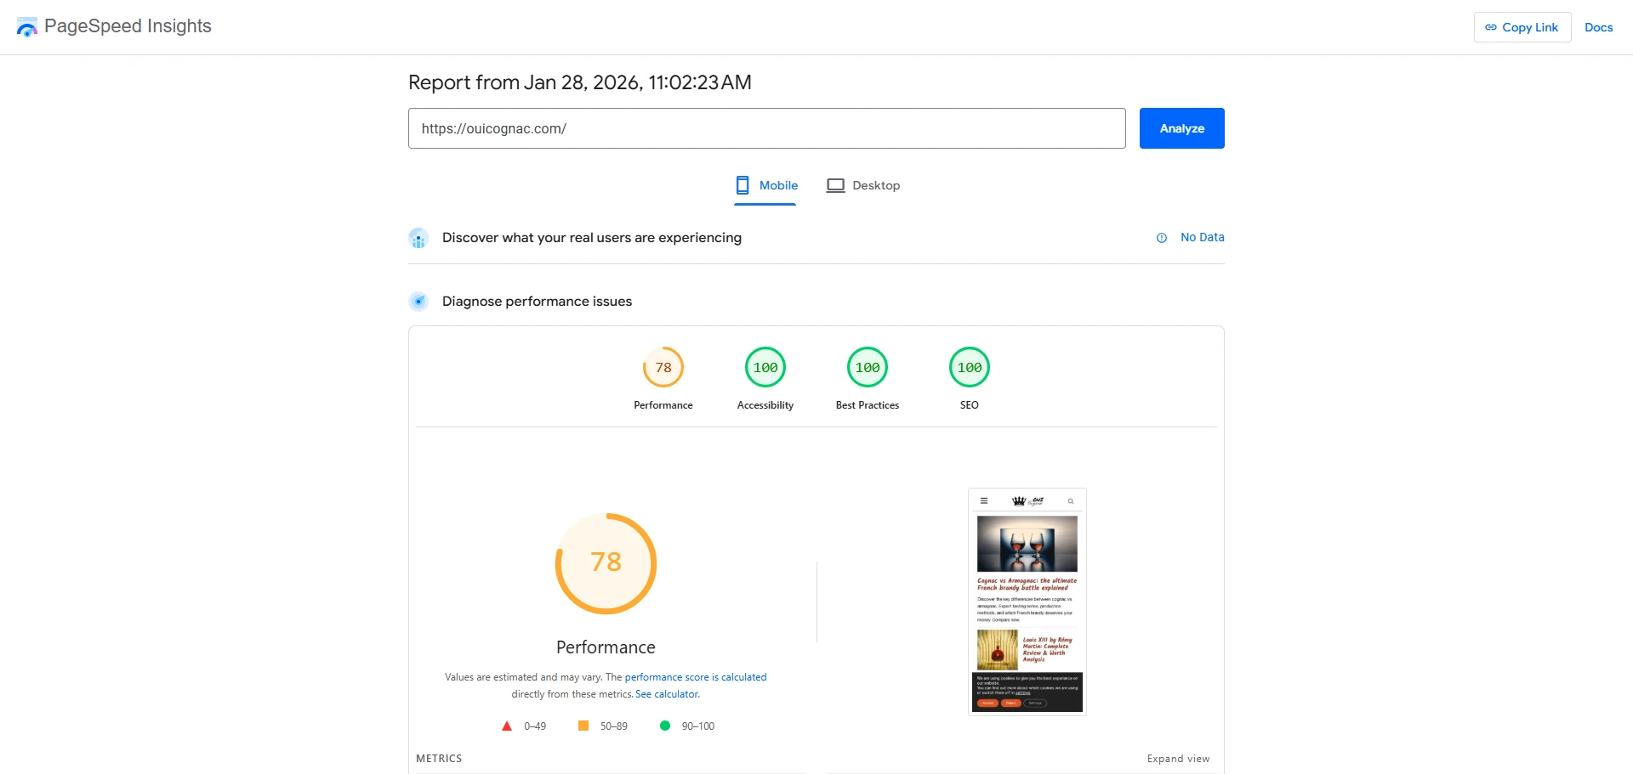
Task: Click the Best Practices 100 score gauge
Action: [x=867, y=367]
